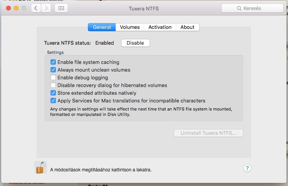
Task: Go to the About tab
Action: [187, 27]
